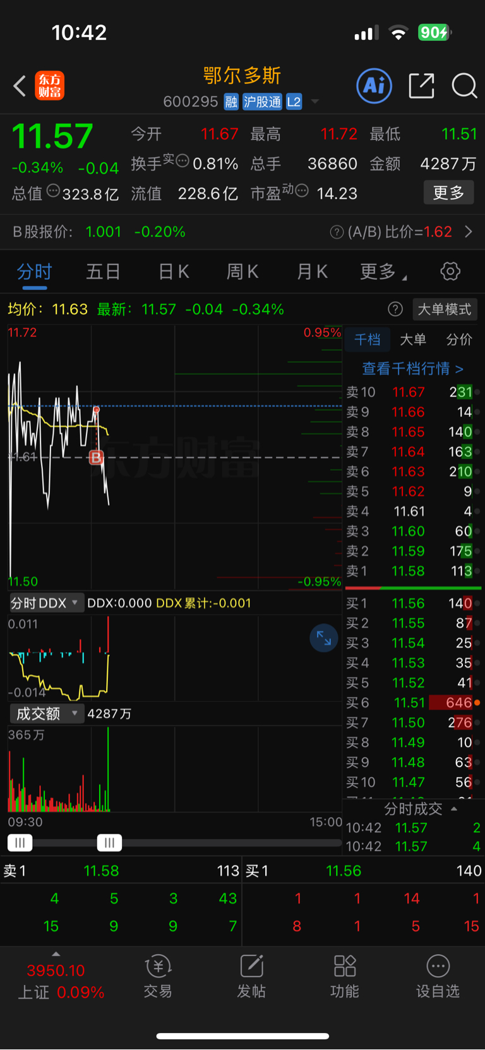This screenshot has height=1050, width=485.
Task: Select 买7 11.50 order row
Action: [x=413, y=722]
